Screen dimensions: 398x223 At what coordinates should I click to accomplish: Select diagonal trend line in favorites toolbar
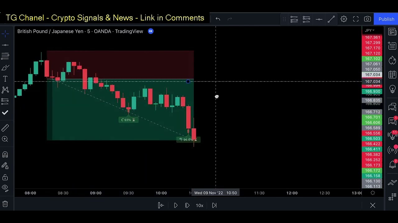point(331,19)
